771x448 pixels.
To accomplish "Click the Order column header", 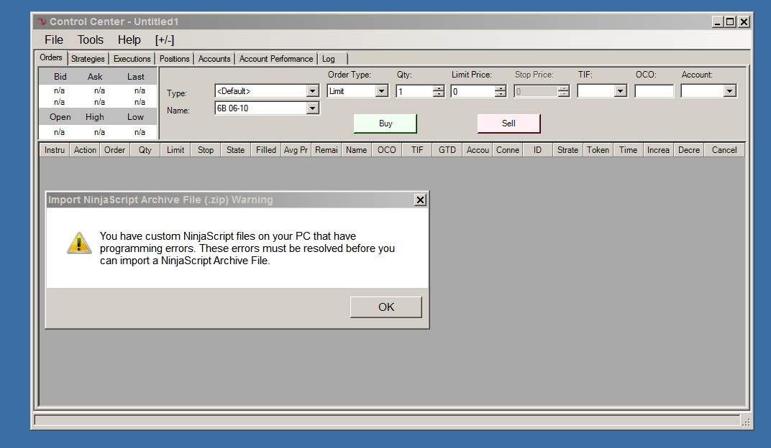I will pos(114,150).
